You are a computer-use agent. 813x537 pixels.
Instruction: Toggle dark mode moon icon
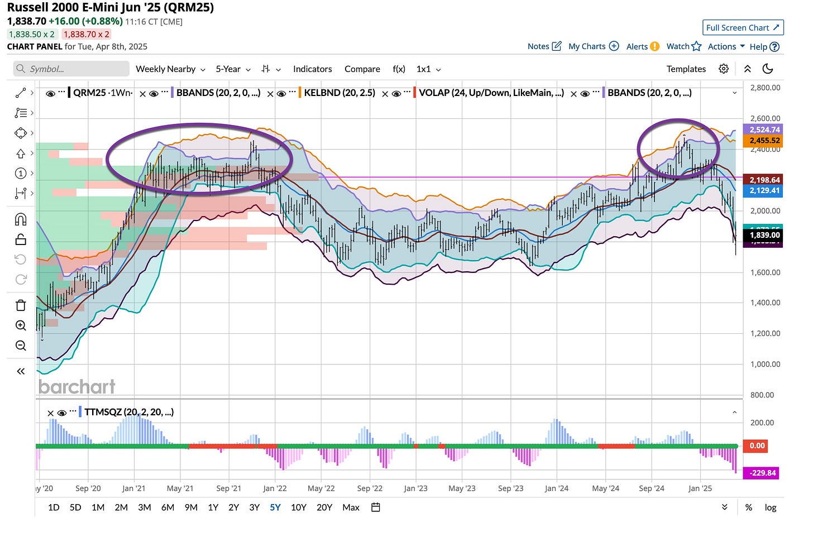tap(768, 69)
